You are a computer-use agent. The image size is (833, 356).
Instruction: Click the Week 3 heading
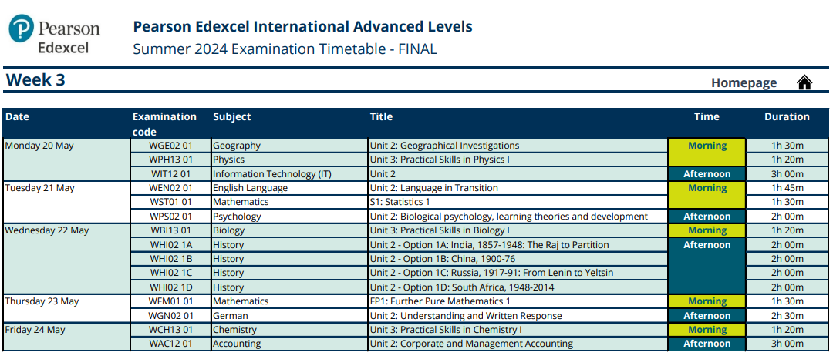35,80
